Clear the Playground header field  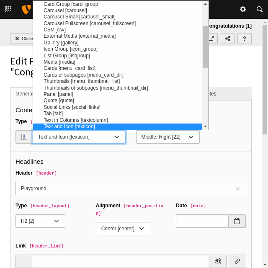[238, 189]
